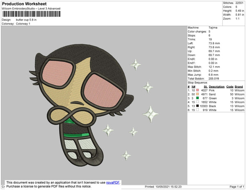Select the White swatch in row 4
246x190 pixels.
(x=198, y=102)
